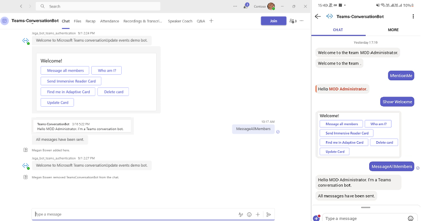Open settings and more ellipsis in title bar

[235, 6]
